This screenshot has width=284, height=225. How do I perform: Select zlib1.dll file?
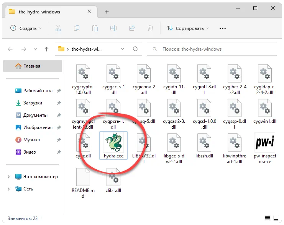point(113,180)
